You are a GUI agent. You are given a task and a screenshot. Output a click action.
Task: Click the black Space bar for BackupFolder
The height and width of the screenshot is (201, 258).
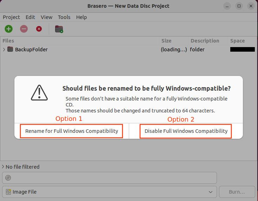(243, 50)
